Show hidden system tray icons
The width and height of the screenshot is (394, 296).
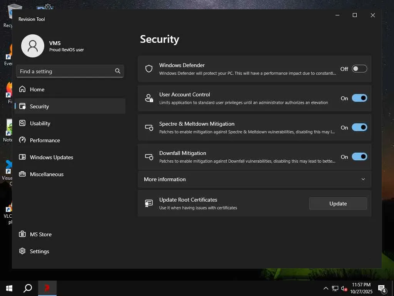326,288
